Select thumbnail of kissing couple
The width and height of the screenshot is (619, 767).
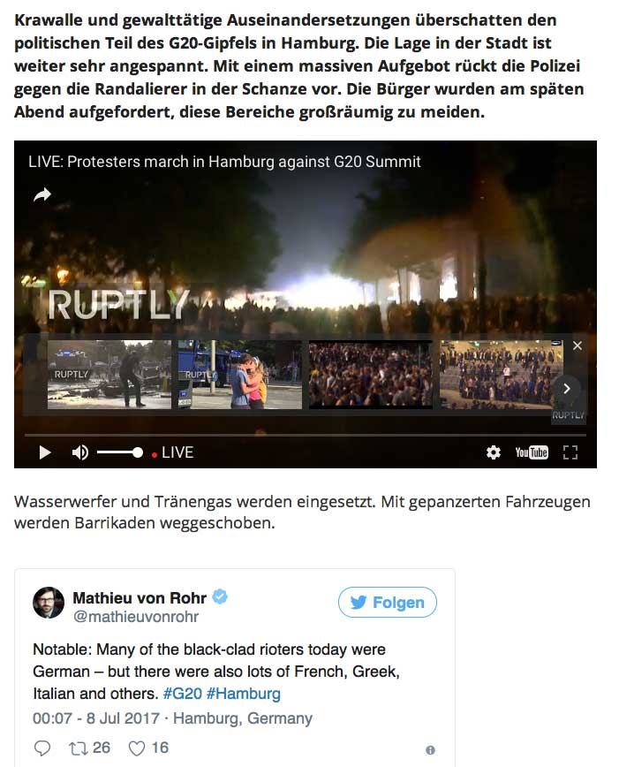pyautogui.click(x=239, y=375)
